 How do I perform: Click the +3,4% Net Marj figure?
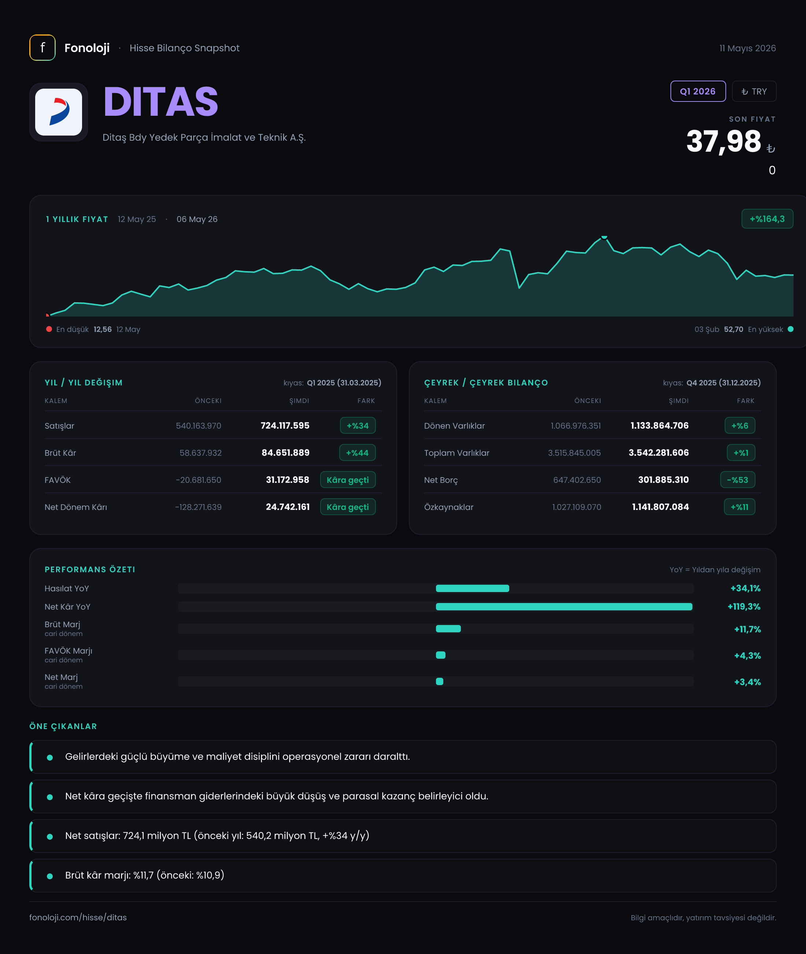(x=747, y=682)
